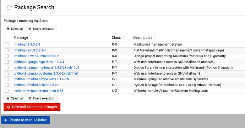Open python3-django-postorius 1.3.4-2+deb11u1 package details
245x128 pixels.
click(47, 74)
